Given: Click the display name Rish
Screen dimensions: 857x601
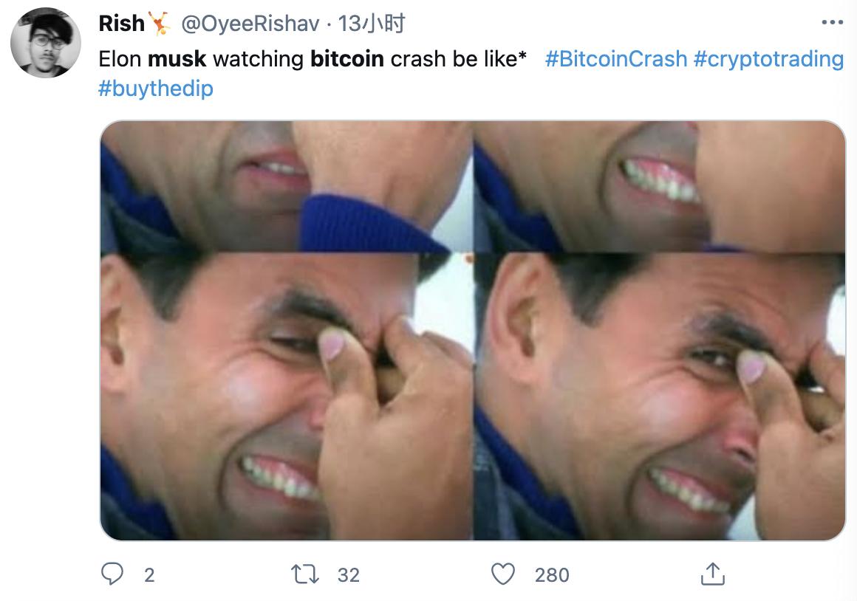Looking at the screenshot, I should (x=122, y=24).
